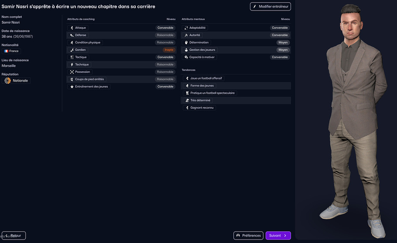Click the Gardien attribute icon

click(72, 50)
